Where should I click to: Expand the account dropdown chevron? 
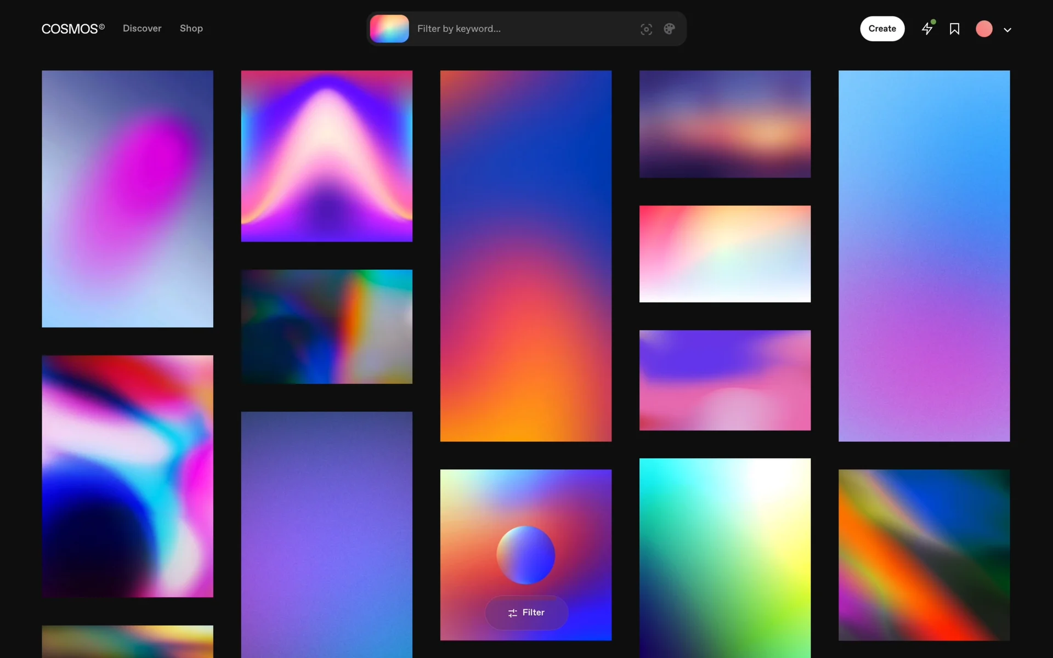[x=1007, y=30]
